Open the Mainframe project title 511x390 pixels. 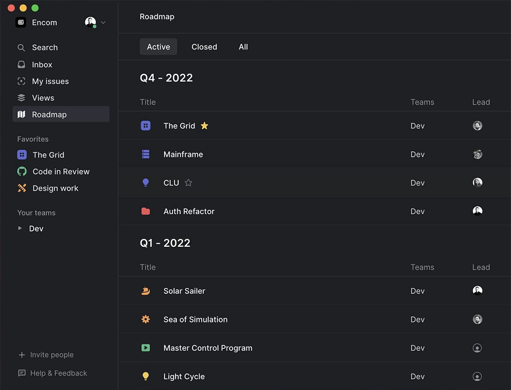pos(183,154)
